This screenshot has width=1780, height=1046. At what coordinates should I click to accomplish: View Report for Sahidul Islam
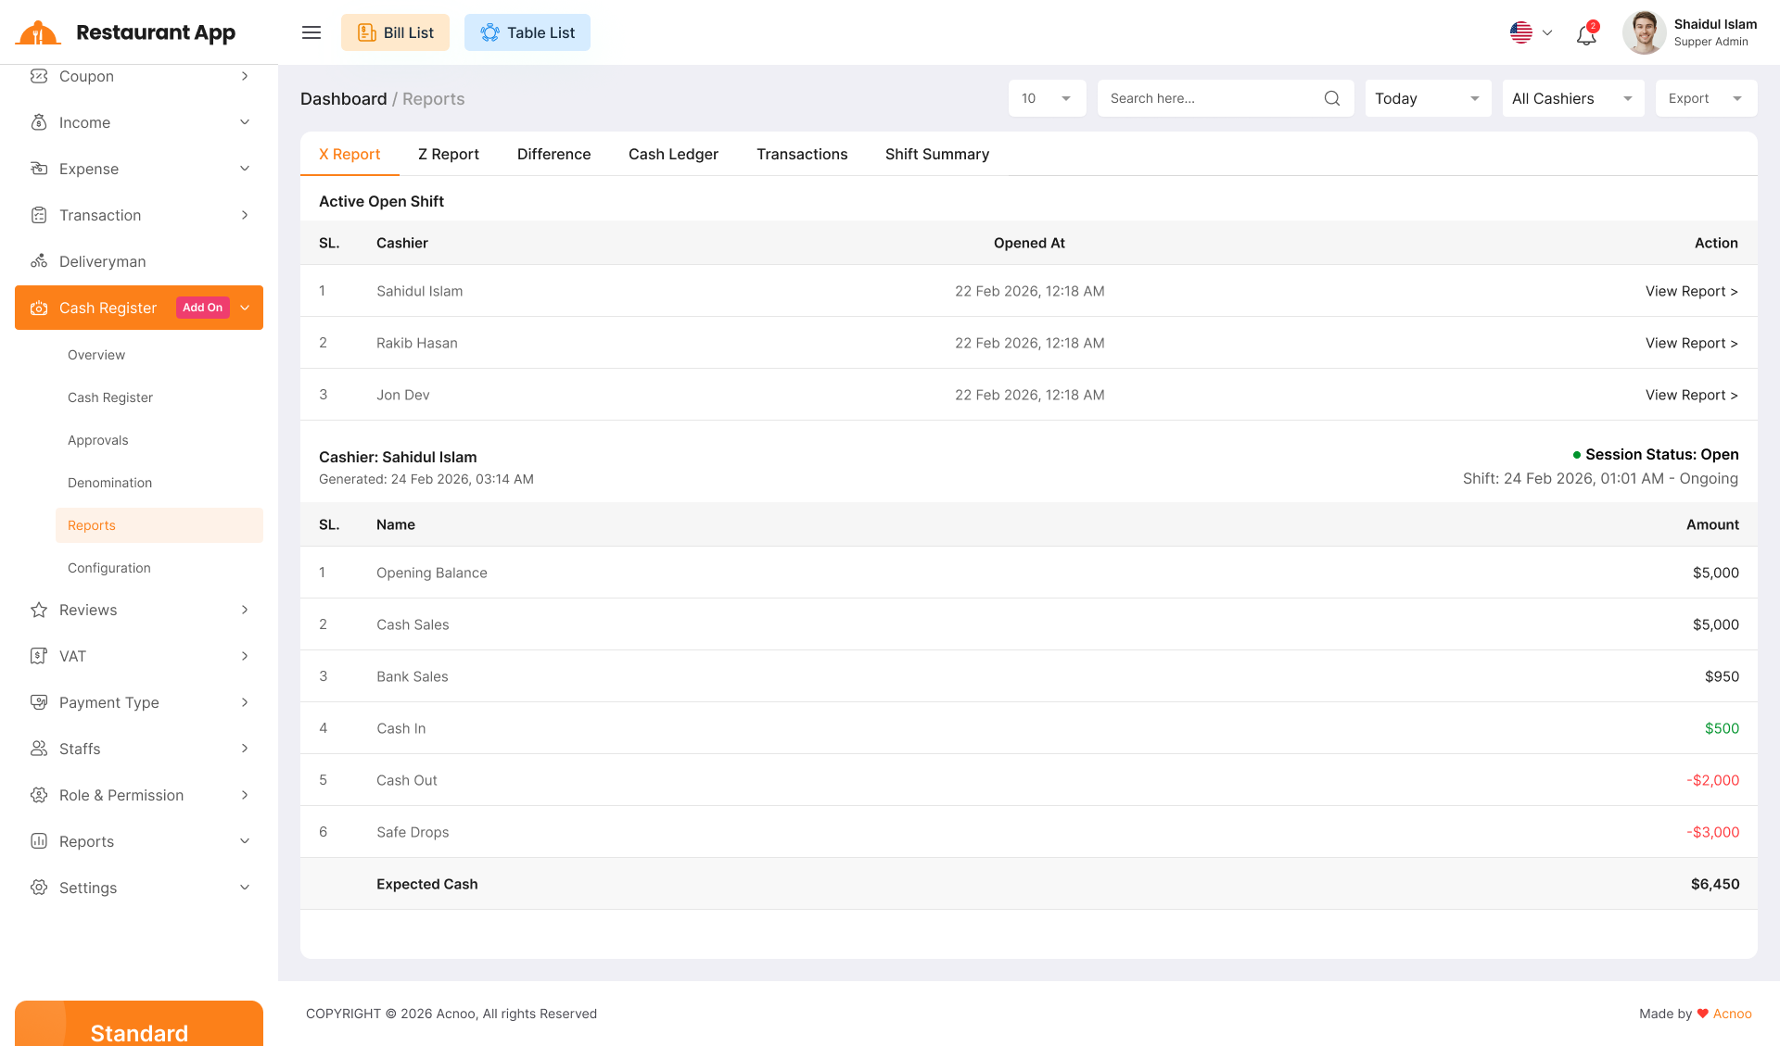[x=1692, y=291]
